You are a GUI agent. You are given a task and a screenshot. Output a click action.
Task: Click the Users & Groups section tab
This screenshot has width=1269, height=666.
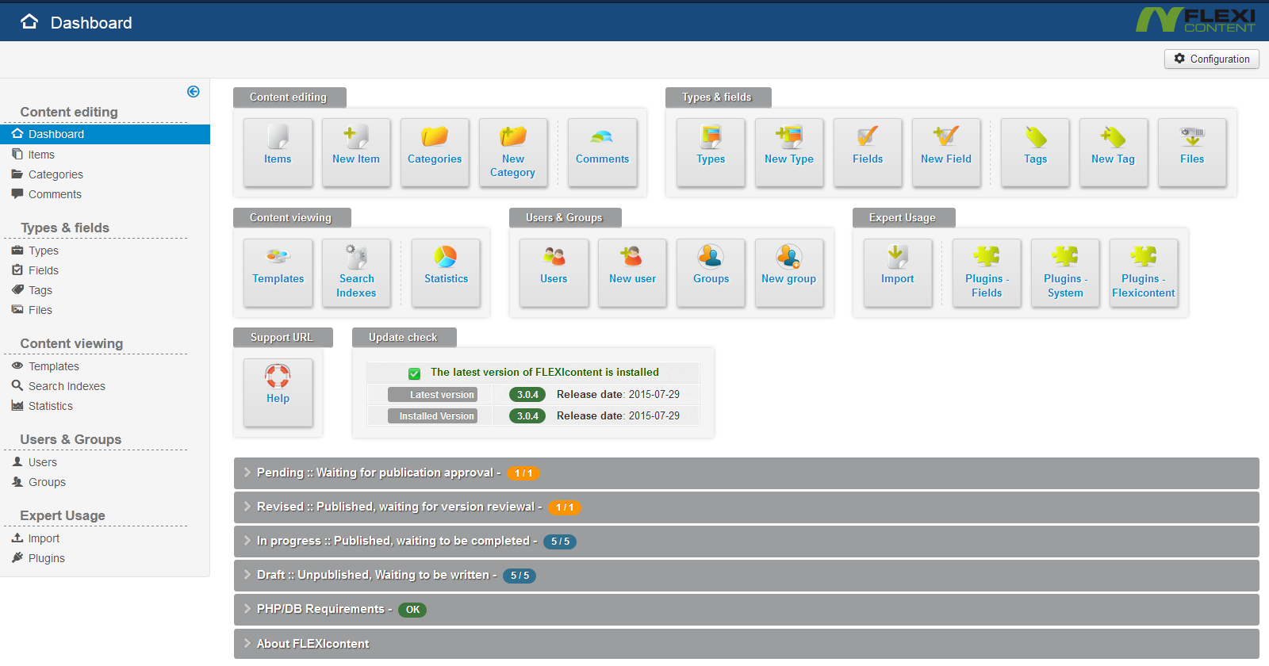(565, 217)
